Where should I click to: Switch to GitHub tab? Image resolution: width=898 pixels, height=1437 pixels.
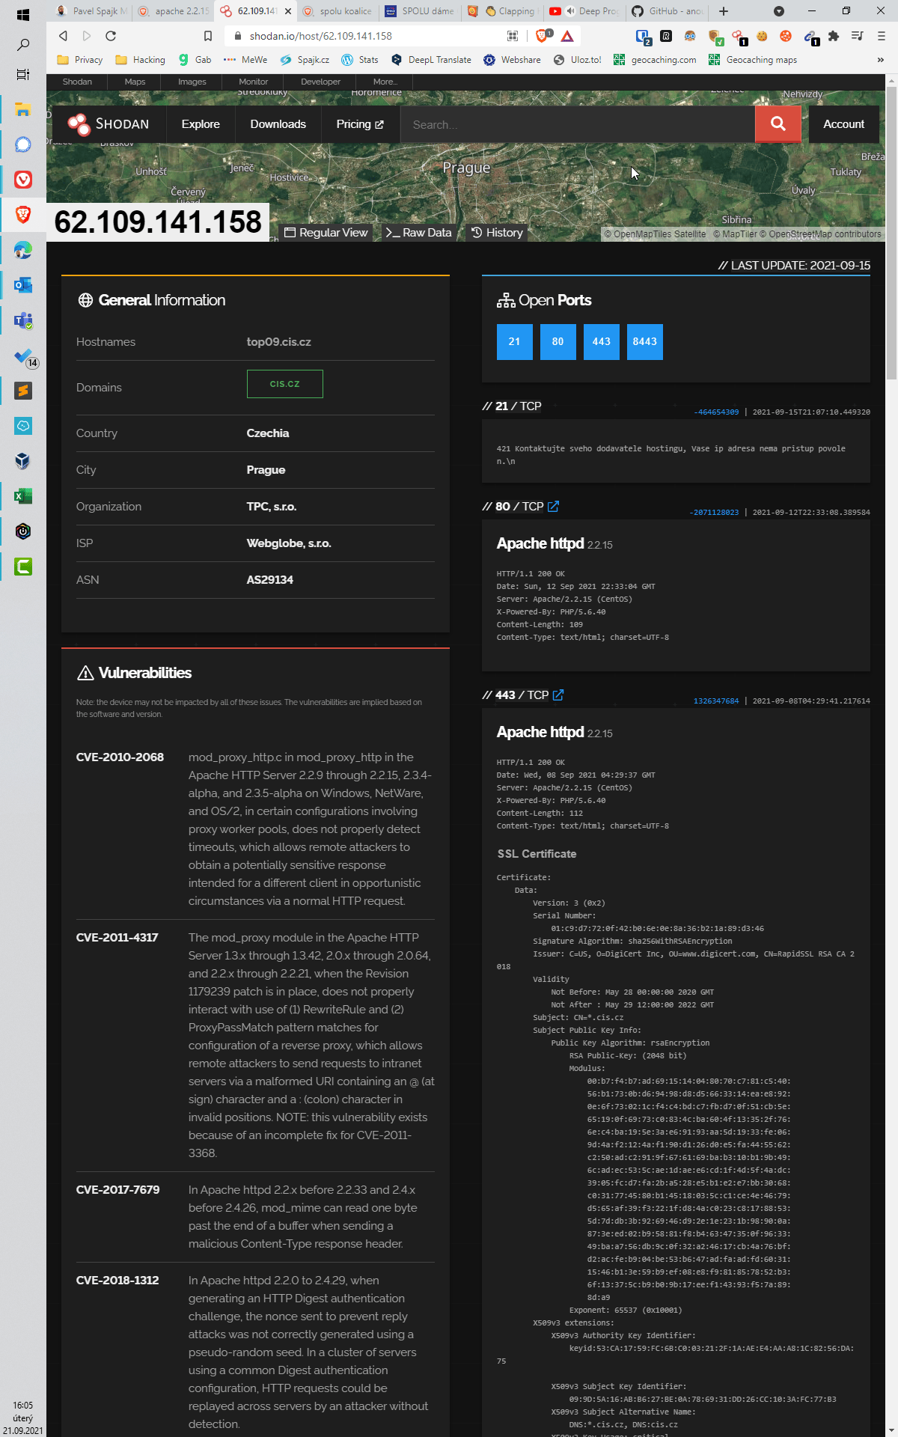point(668,11)
